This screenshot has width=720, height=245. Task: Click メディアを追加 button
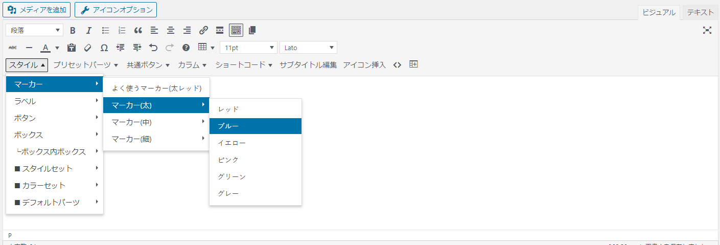(x=37, y=10)
